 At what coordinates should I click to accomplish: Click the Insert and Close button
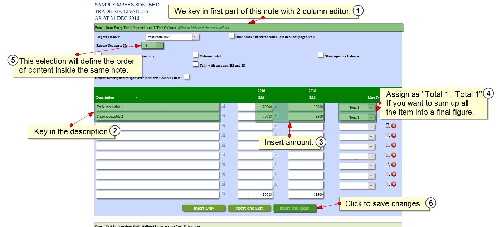coord(294,208)
